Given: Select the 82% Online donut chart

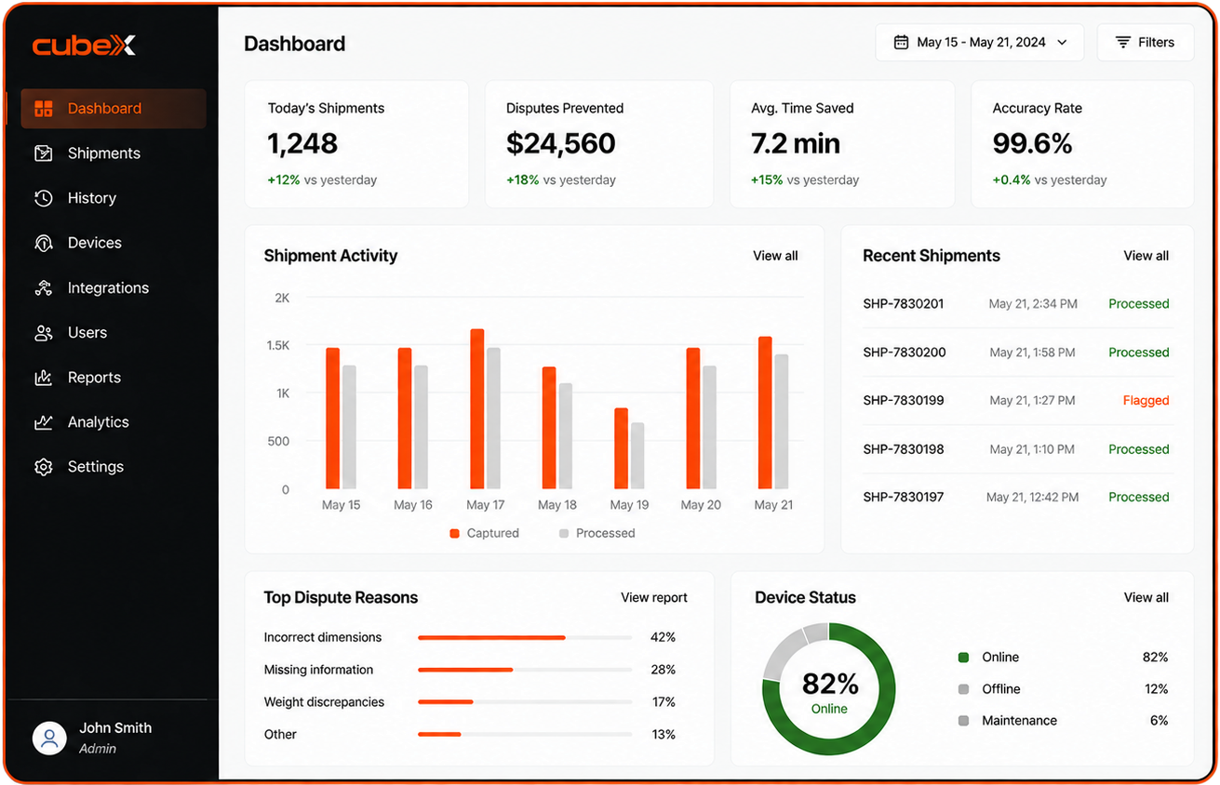Looking at the screenshot, I should click(x=828, y=689).
